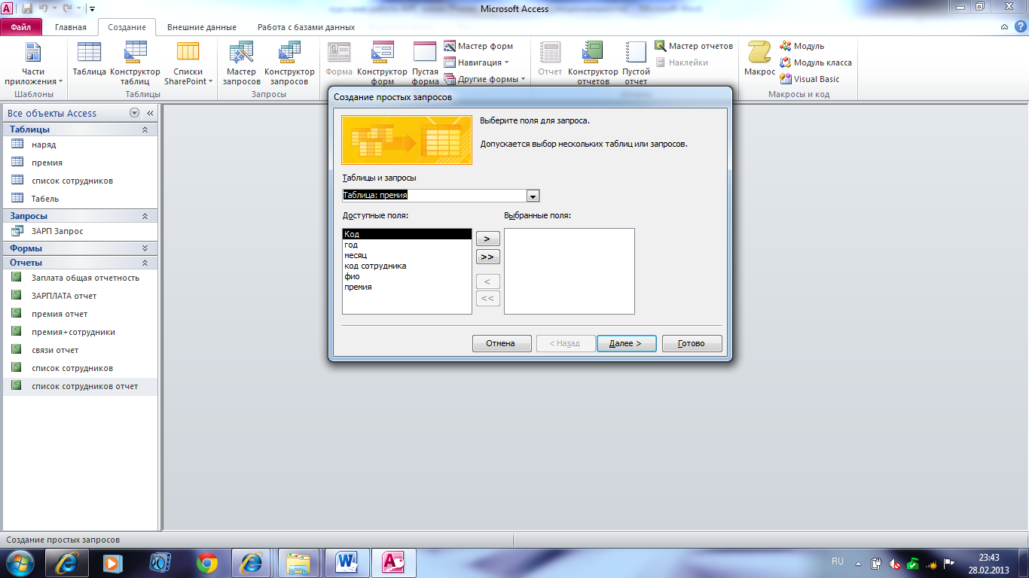Viewport: 1029px width, 578px height.
Task: Select the ЗАРПЛАТА отчет report
Action: (81, 296)
